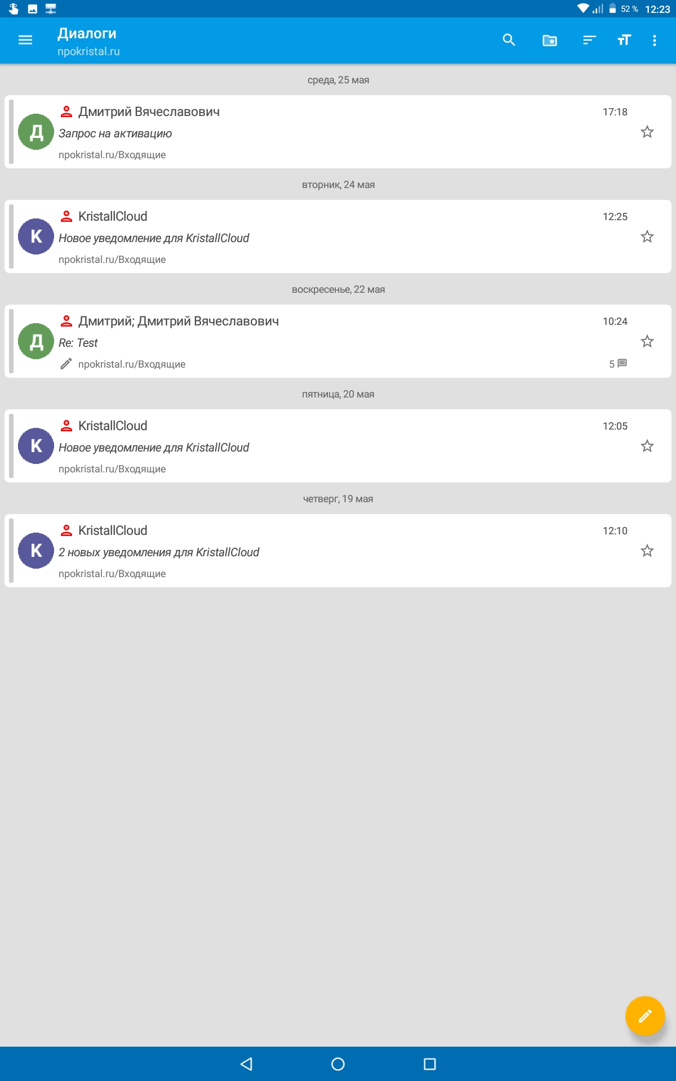Tap the "Диалоги" npokristal.ru account title
Viewport: 676px width, 1081px height.
click(x=88, y=41)
